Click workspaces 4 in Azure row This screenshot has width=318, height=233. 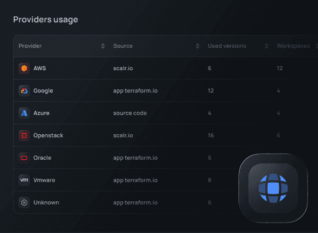[278, 113]
